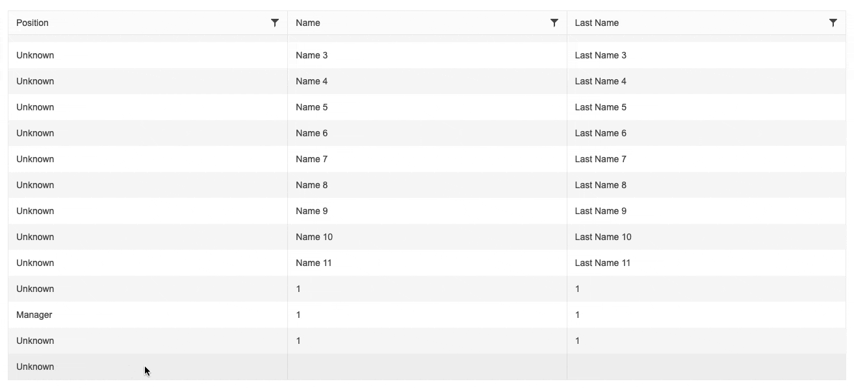Click the cell containing Name 7
The height and width of the screenshot is (388, 854).
point(311,159)
